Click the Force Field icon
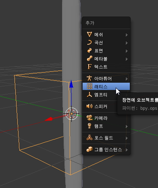The height and width of the screenshot is (188, 158). coord(89,138)
